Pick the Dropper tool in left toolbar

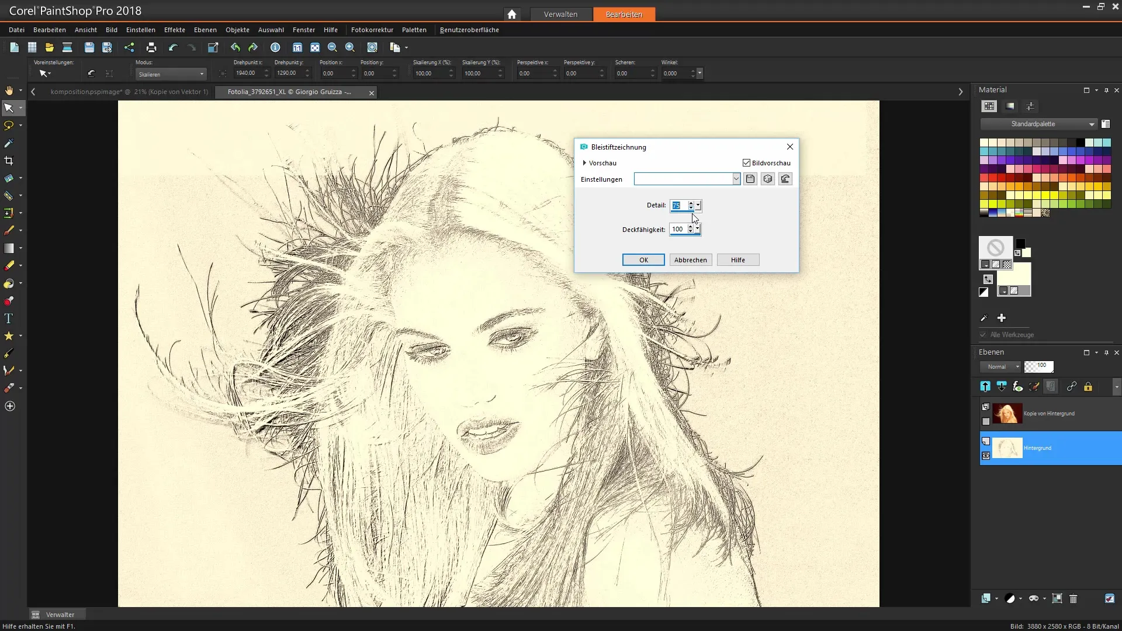tap(9, 143)
